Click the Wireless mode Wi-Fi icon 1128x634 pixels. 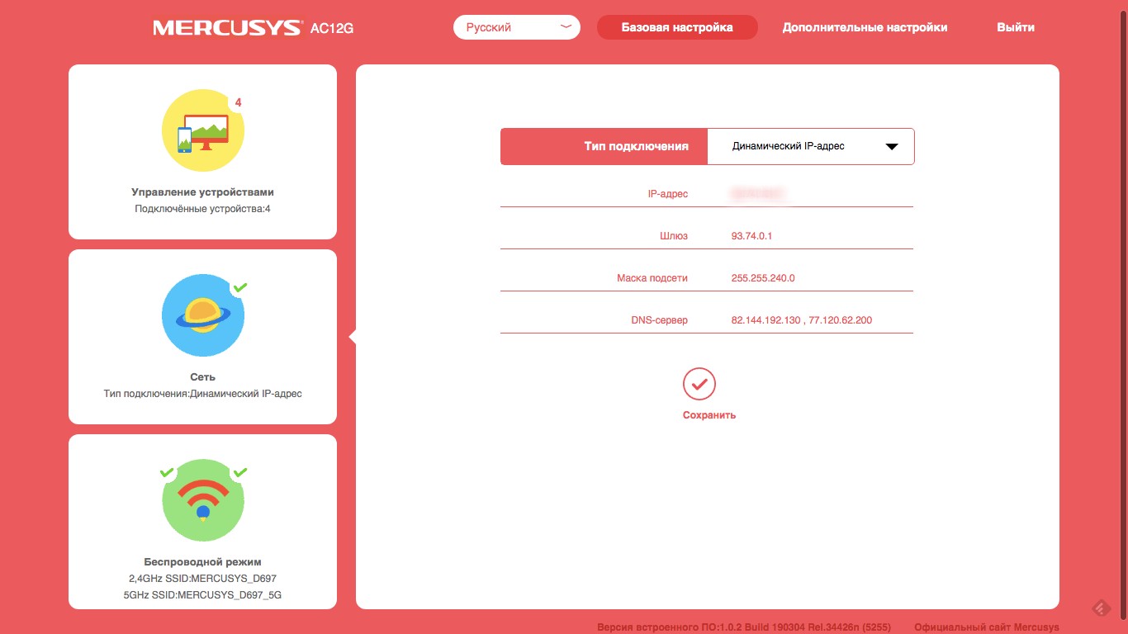tap(202, 499)
